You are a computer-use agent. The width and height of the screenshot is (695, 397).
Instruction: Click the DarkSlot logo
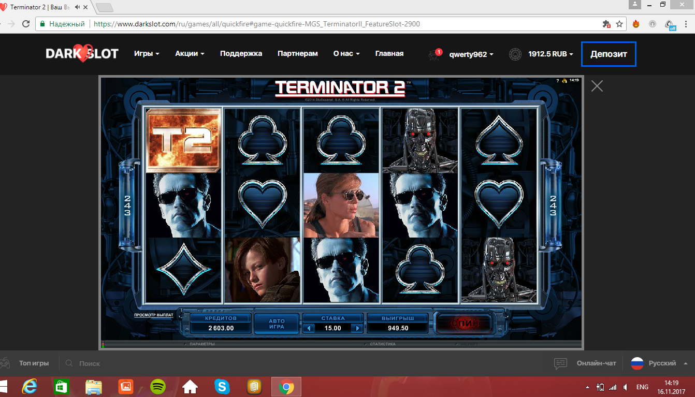[x=82, y=53]
